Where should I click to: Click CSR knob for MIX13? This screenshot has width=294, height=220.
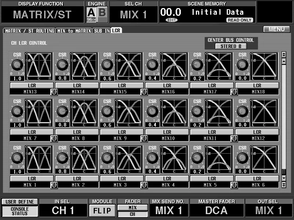pos(17,65)
